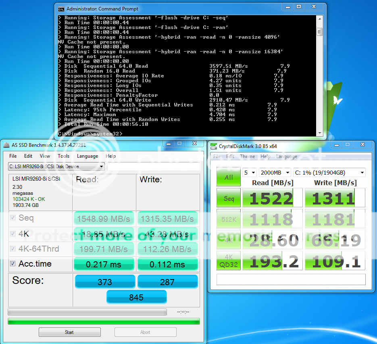The width and height of the screenshot is (377, 344).
Task: Click the write access time 0.112 ms
Action: [168, 264]
